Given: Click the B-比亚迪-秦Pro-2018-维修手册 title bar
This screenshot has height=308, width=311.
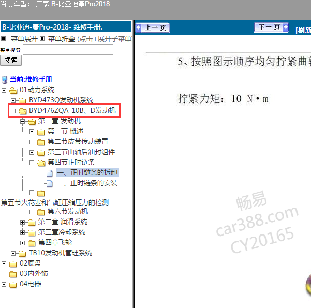Looking at the screenshot, I should [66, 27].
